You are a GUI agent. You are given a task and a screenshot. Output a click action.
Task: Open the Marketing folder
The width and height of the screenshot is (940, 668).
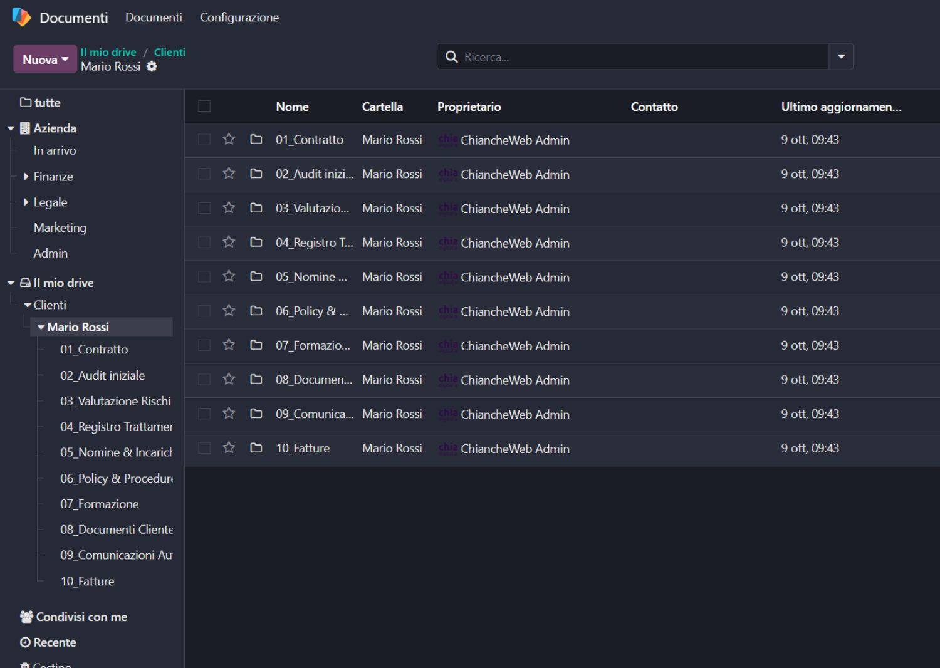pyautogui.click(x=60, y=227)
